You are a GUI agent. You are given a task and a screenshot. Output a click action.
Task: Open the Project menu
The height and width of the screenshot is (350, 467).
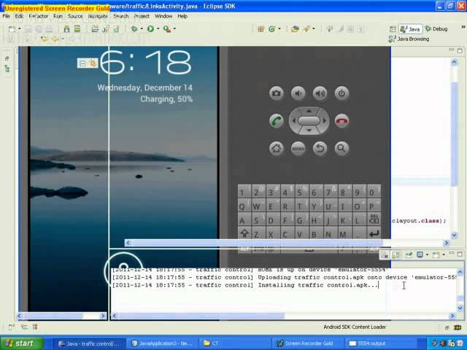(142, 16)
